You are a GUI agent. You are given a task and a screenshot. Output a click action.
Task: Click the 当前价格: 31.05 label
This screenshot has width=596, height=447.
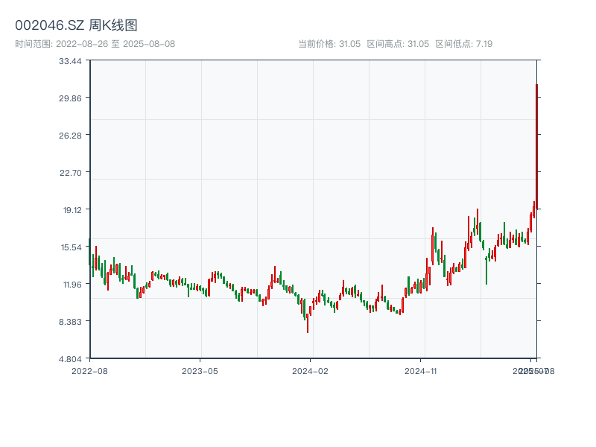point(329,44)
